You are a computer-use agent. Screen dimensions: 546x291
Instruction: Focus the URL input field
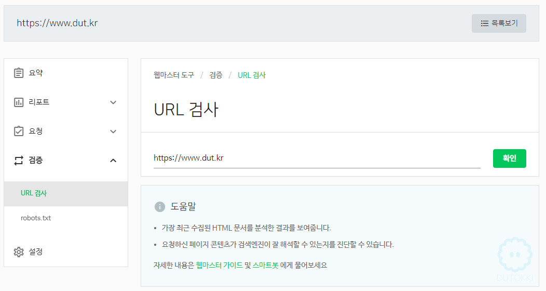317,158
